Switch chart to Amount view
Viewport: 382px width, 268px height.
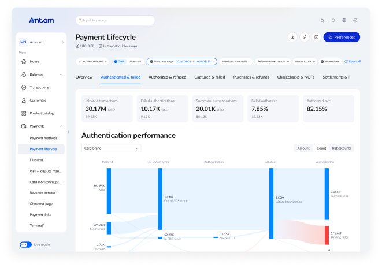[x=303, y=148]
